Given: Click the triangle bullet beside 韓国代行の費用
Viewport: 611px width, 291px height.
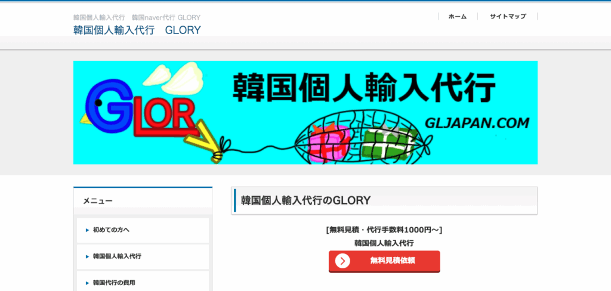Looking at the screenshot, I should [88, 283].
